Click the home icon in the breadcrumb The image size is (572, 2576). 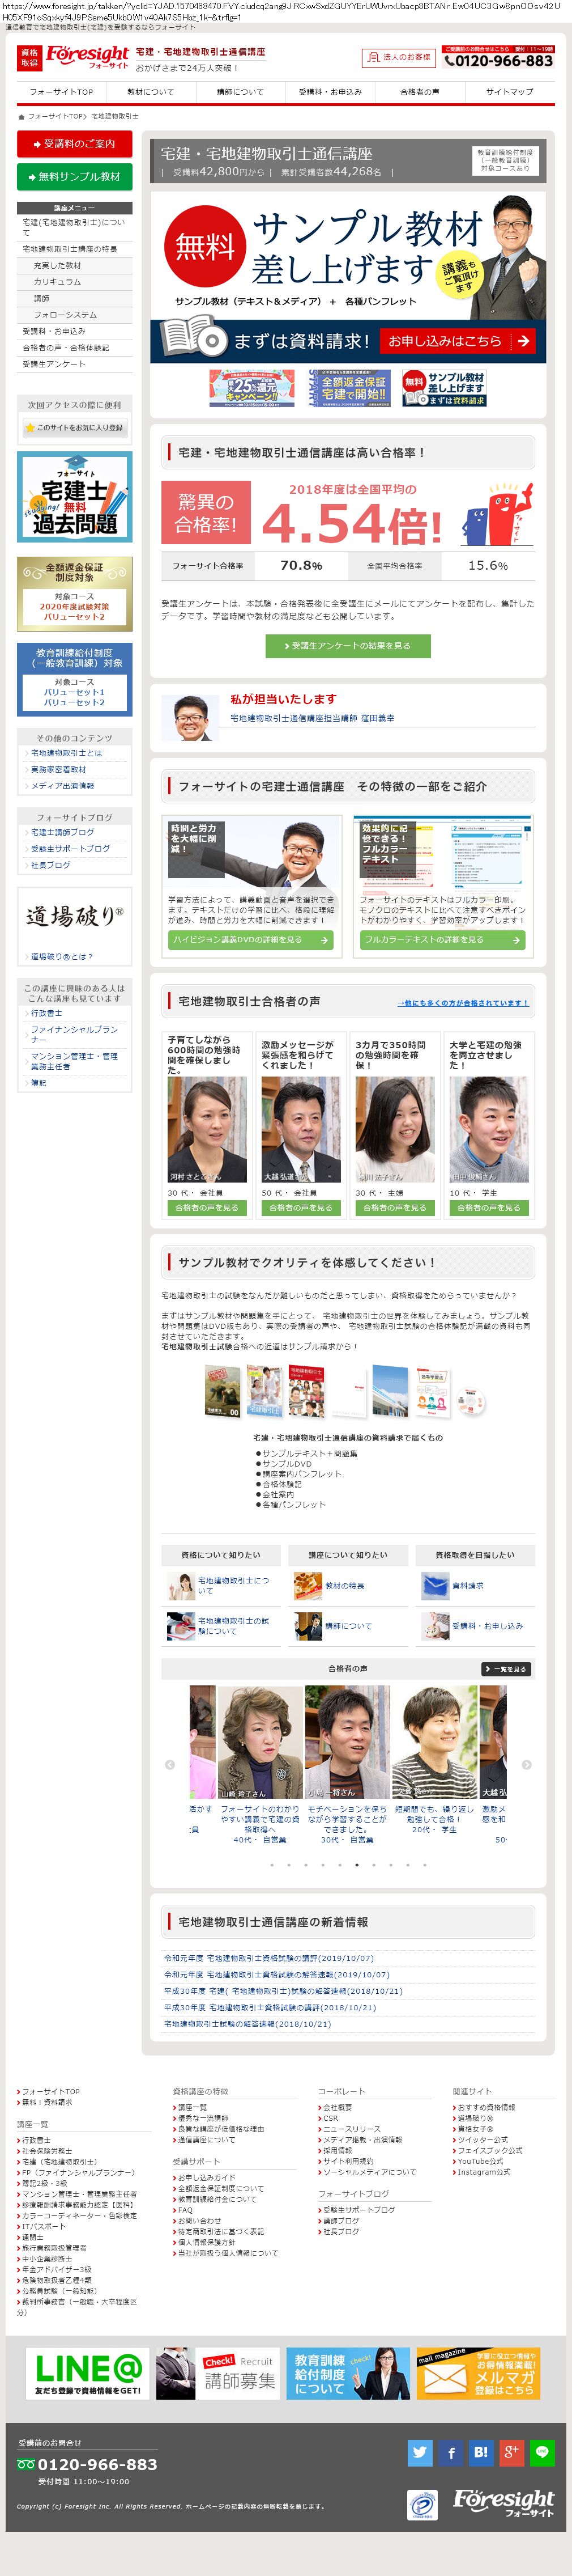[21, 117]
